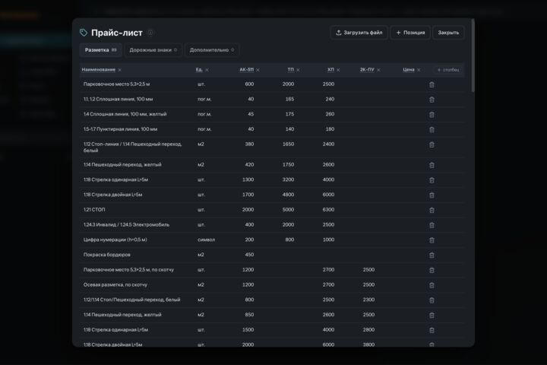Select the 'пог.м.' unit of '1.4 Сплошная линия'

[204, 114]
